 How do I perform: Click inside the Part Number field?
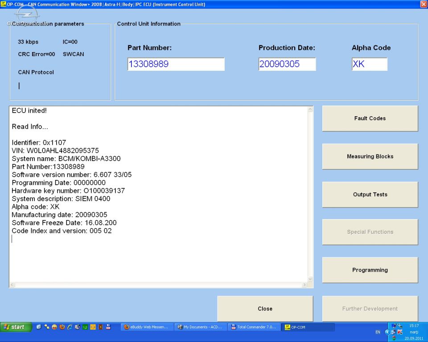click(x=176, y=64)
